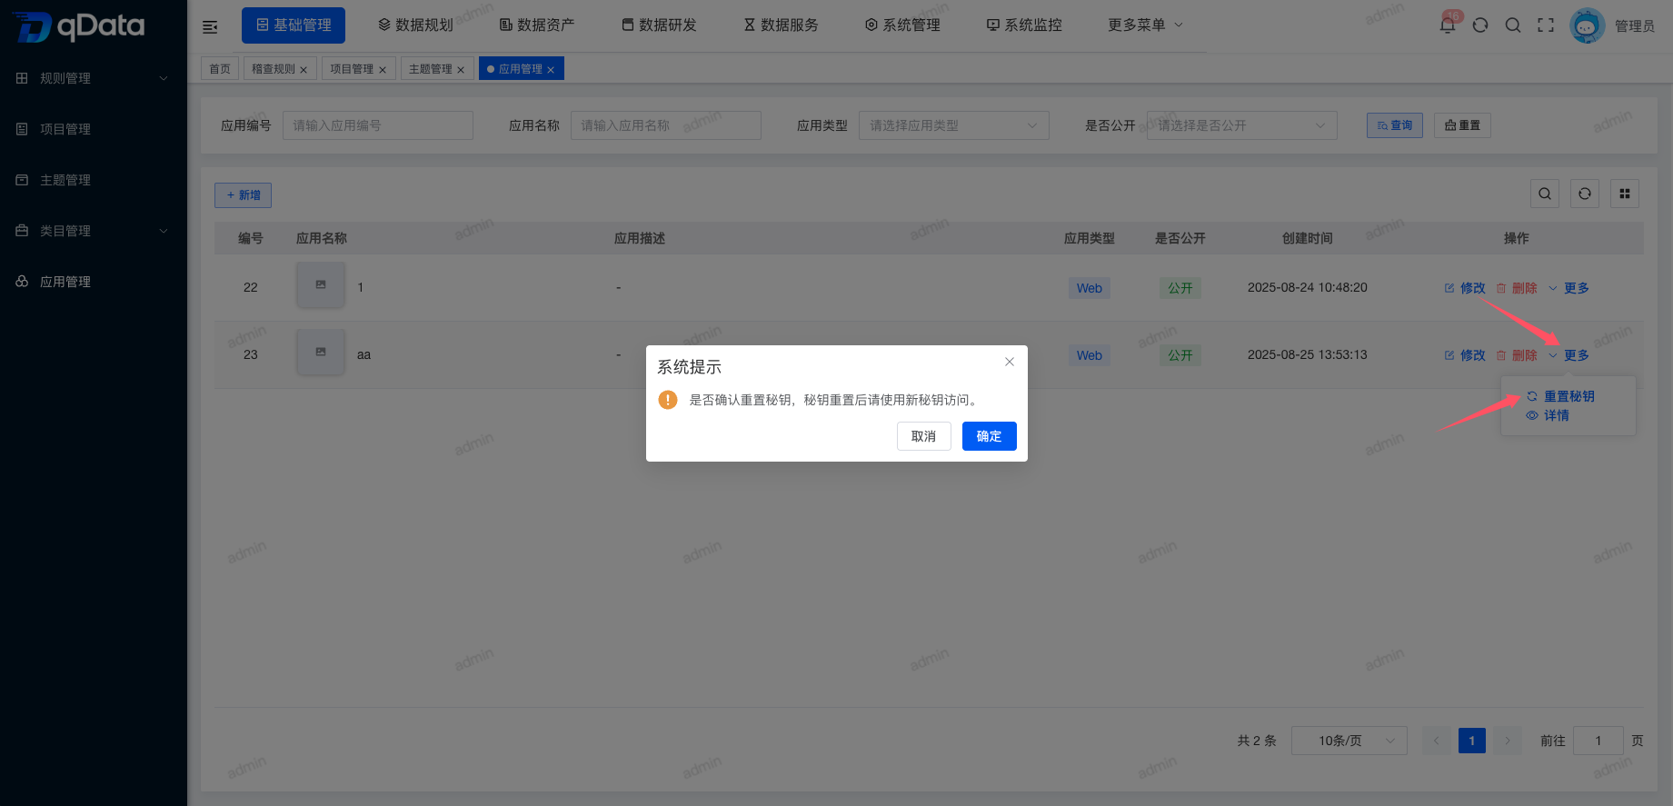Click timestamp 2025-08-24 10:48:20
This screenshot has height=806, width=1673.
[x=1308, y=287]
